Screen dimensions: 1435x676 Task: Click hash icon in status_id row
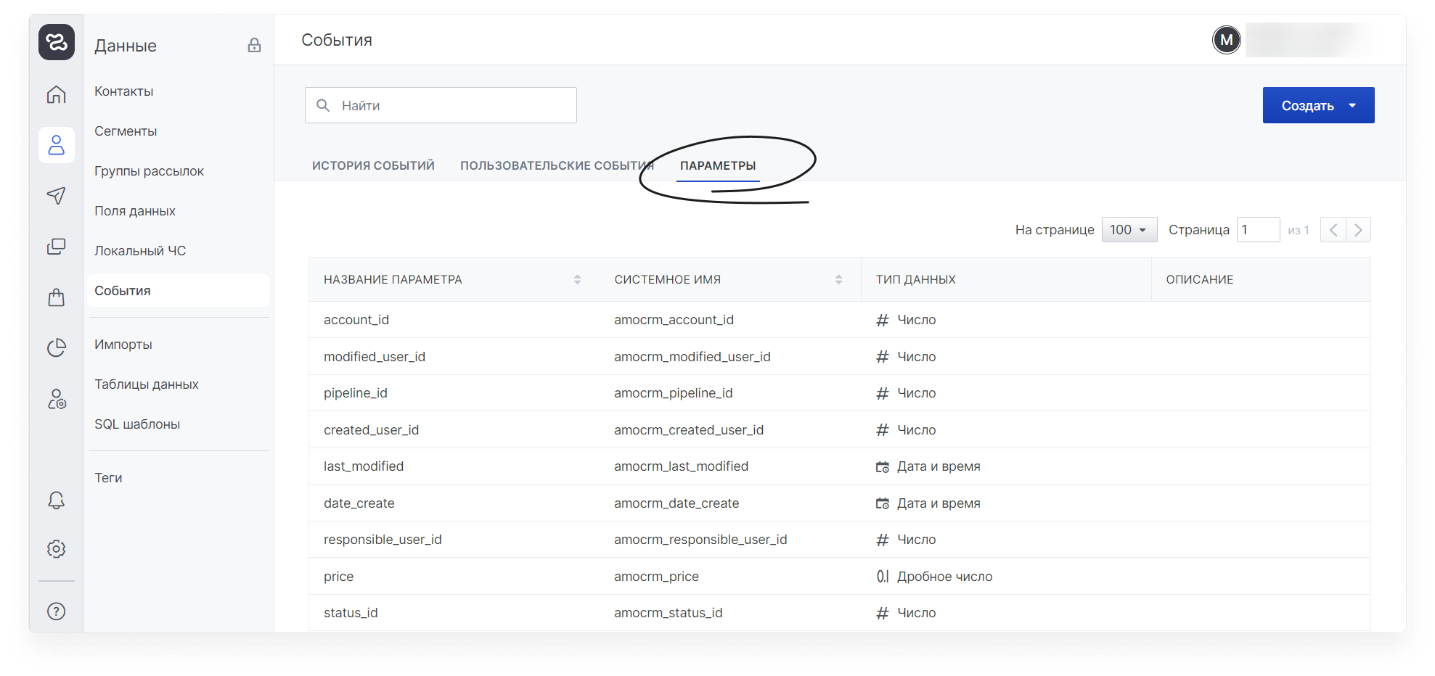click(x=883, y=613)
